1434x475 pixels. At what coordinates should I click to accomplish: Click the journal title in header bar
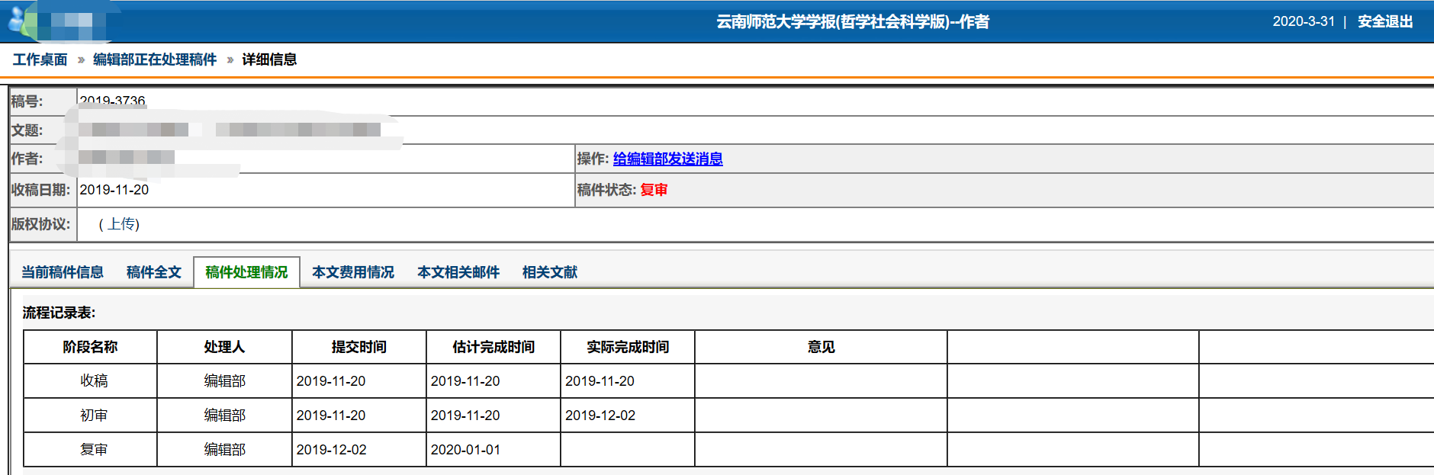pyautogui.click(x=852, y=21)
